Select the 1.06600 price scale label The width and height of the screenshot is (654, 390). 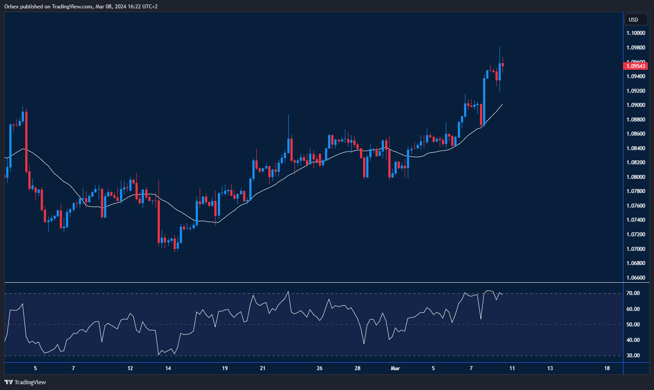635,278
